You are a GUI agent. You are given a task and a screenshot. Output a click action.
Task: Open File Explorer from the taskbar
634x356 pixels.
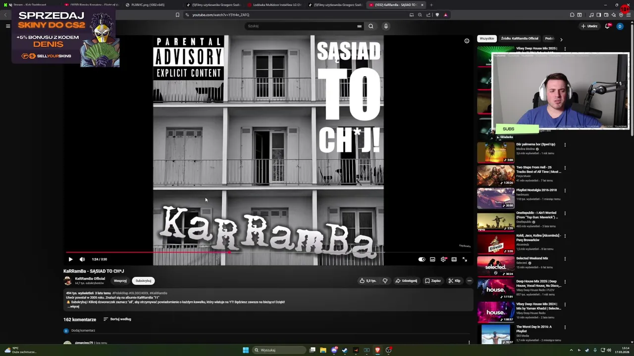click(323, 350)
